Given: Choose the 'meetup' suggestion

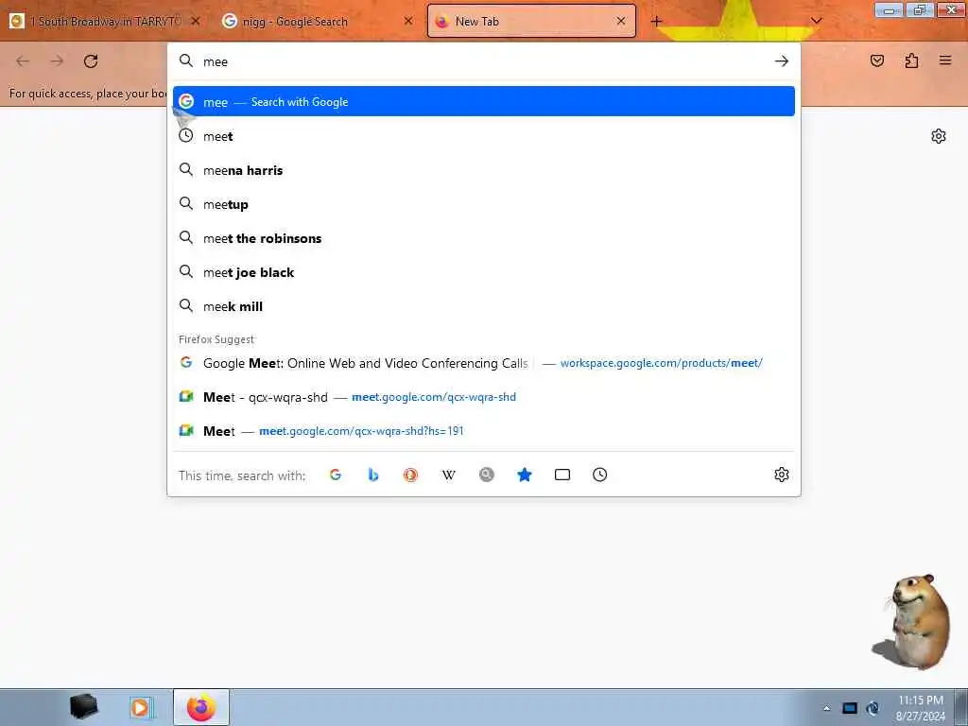Looking at the screenshot, I should pyautogui.click(x=484, y=204).
